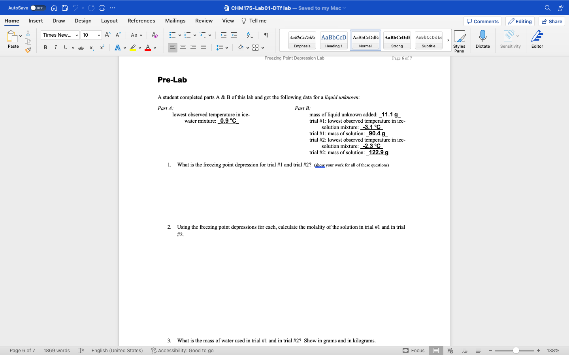Click the Clear Formatting icon

point(154,35)
